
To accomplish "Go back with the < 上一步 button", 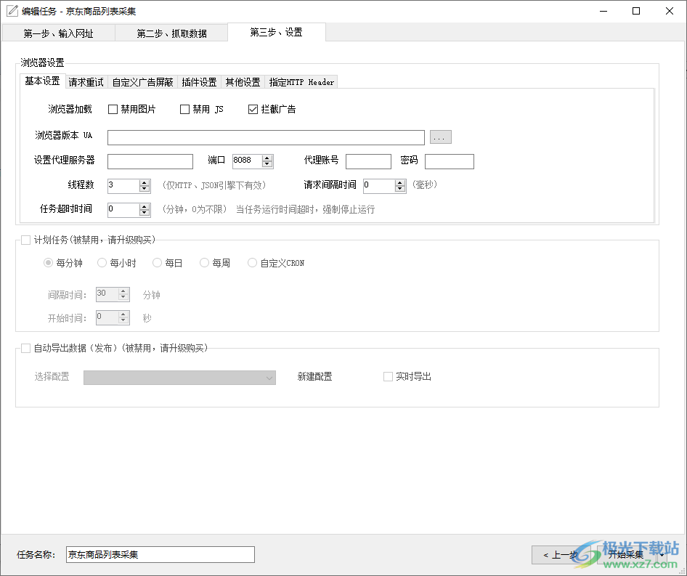I will pyautogui.click(x=563, y=555).
